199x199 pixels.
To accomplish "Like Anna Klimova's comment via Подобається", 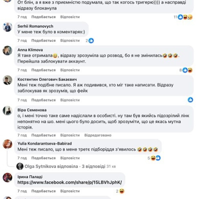I will (x=44, y=70).
